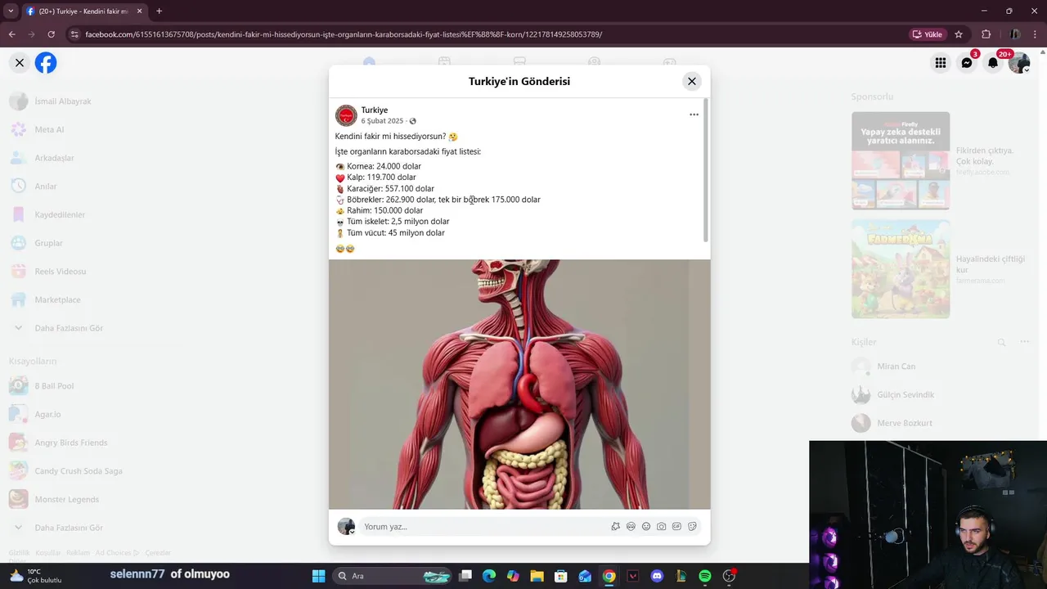Viewport: 1047px width, 589px height.
Task: Click the Facebook logo home icon
Action: tap(46, 62)
